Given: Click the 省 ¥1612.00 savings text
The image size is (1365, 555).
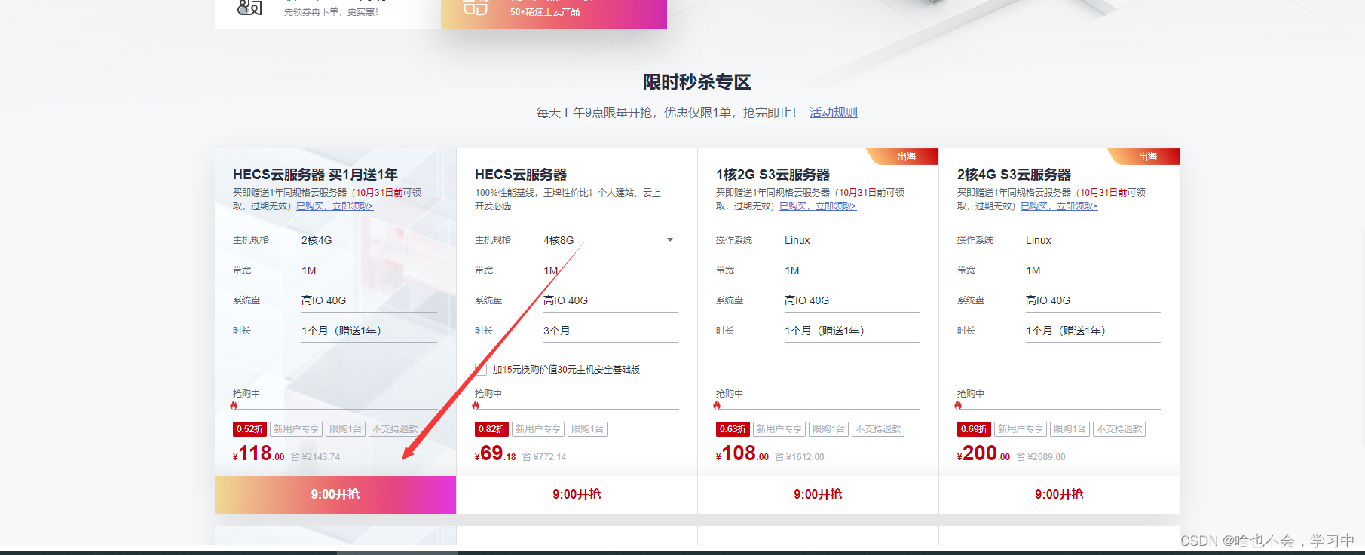Looking at the screenshot, I should (x=800, y=457).
